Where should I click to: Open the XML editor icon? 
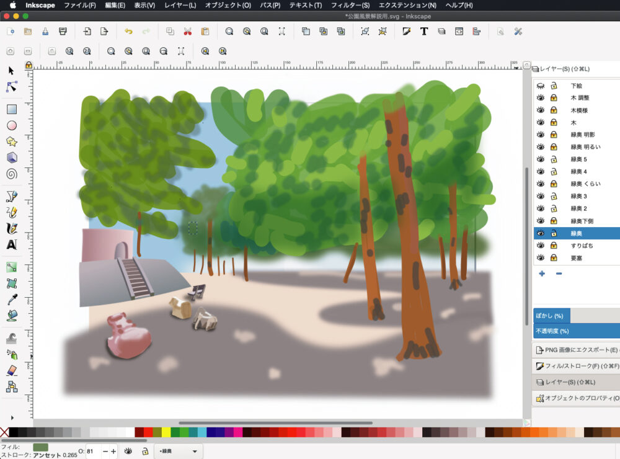click(x=459, y=32)
